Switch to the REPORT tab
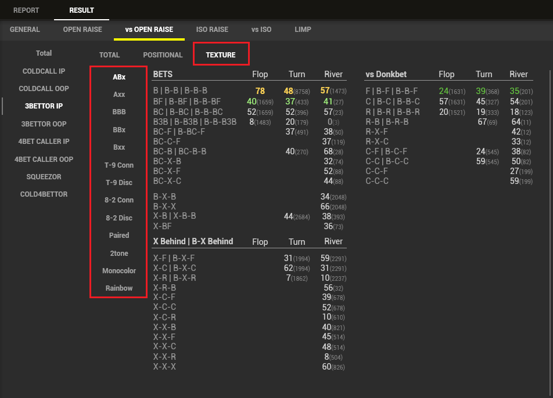Image resolution: width=553 pixels, height=398 pixels. 27,10
